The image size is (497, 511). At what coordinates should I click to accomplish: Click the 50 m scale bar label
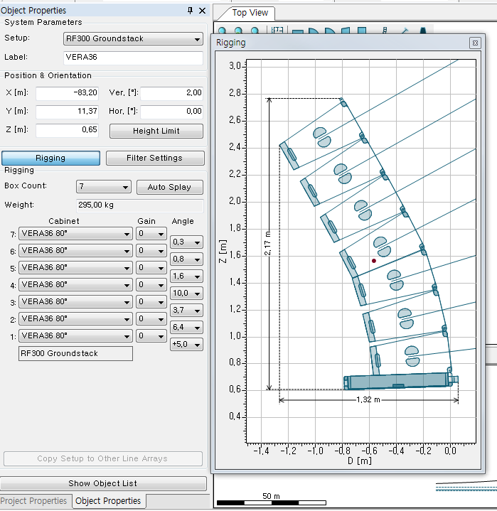pos(272,496)
